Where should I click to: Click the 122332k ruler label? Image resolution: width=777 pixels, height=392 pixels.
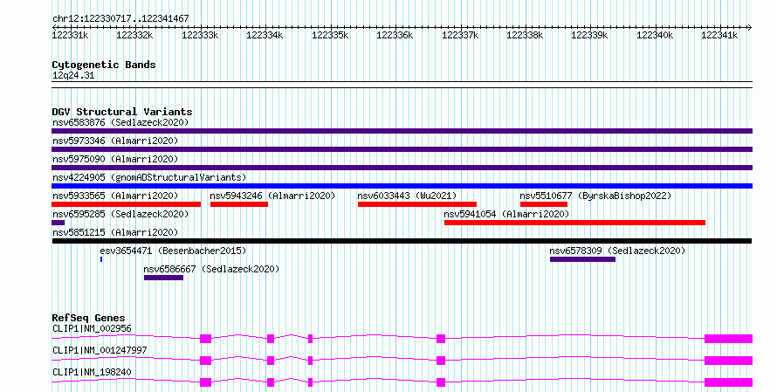coord(134,35)
